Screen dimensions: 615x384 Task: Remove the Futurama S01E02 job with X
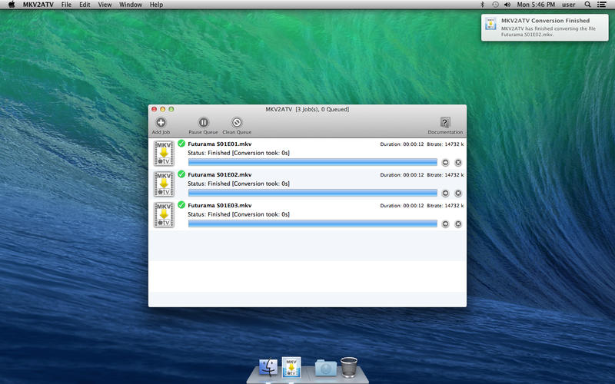pos(458,193)
